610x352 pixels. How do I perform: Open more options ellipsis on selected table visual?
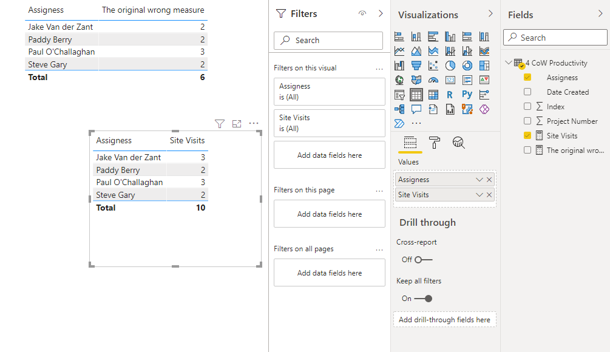click(x=254, y=123)
